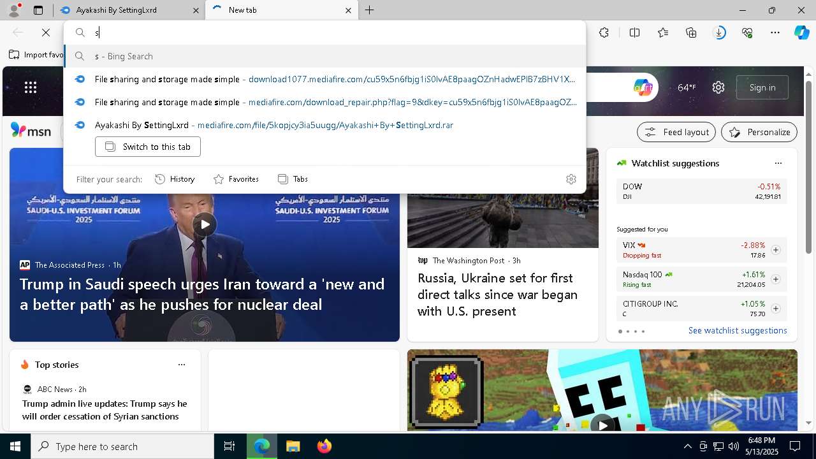816x459 pixels.
Task: Select the New tab tab
Action: coord(281,10)
